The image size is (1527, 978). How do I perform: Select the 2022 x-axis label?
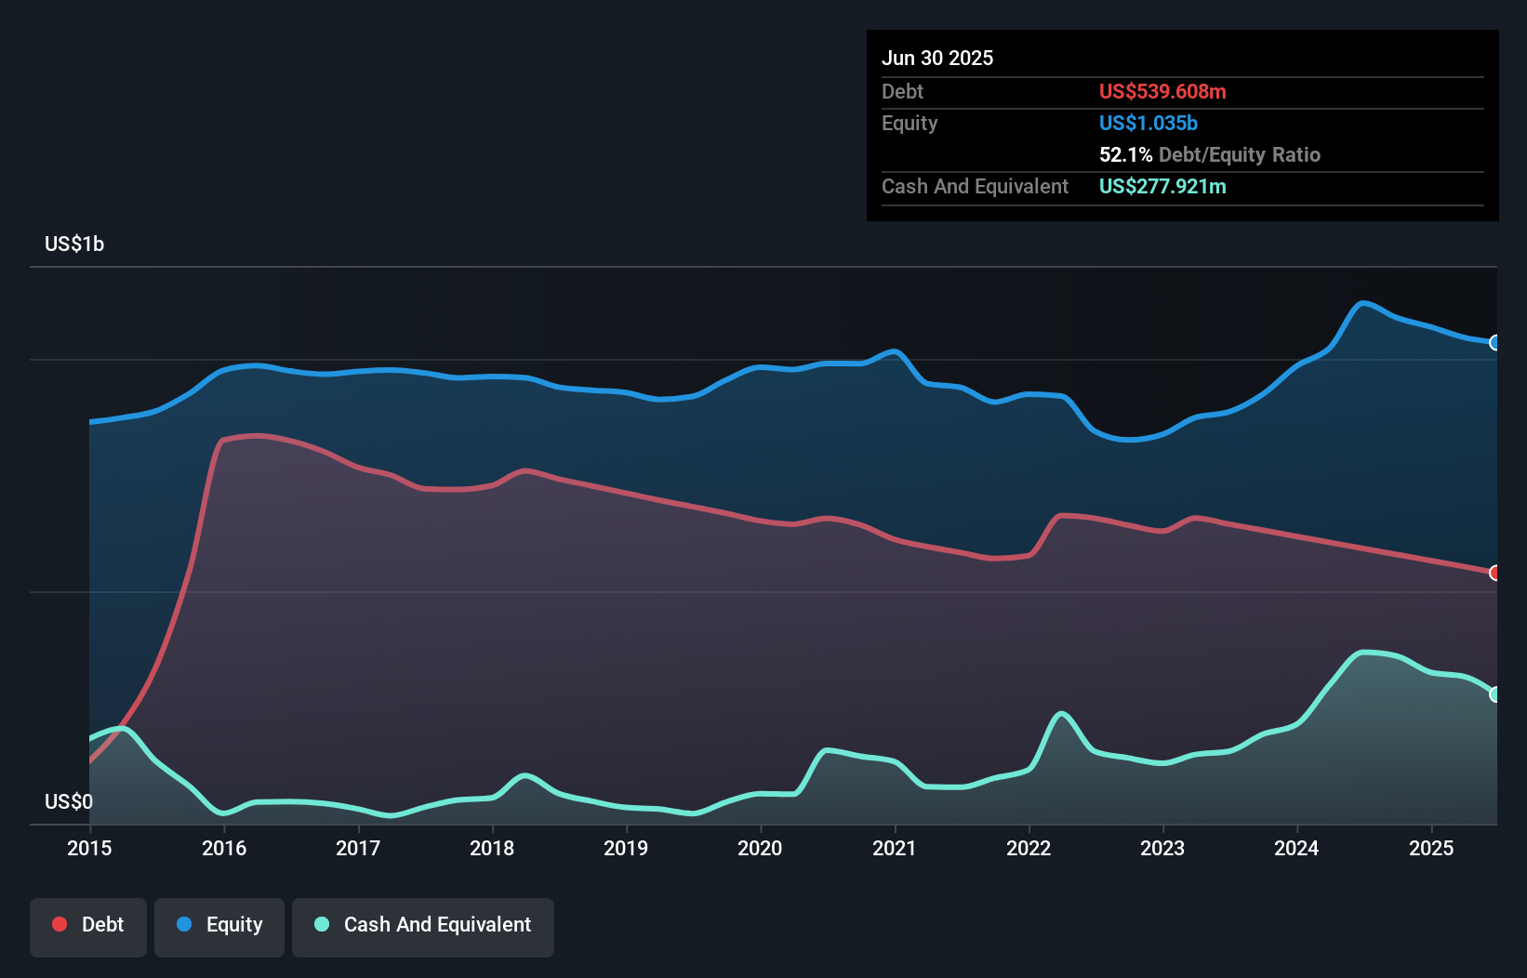tap(1029, 848)
